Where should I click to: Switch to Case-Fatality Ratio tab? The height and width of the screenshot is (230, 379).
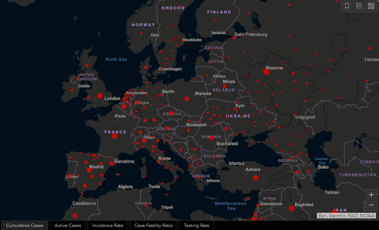click(154, 226)
